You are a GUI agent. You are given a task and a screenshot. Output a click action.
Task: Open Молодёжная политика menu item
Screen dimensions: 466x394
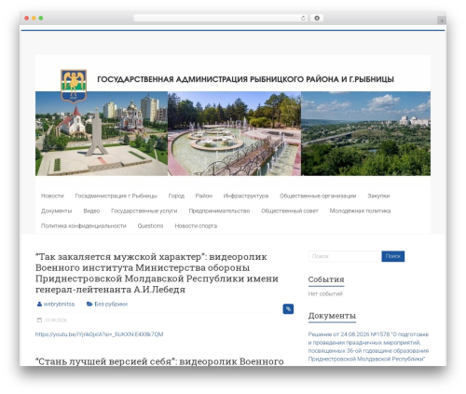click(x=360, y=211)
